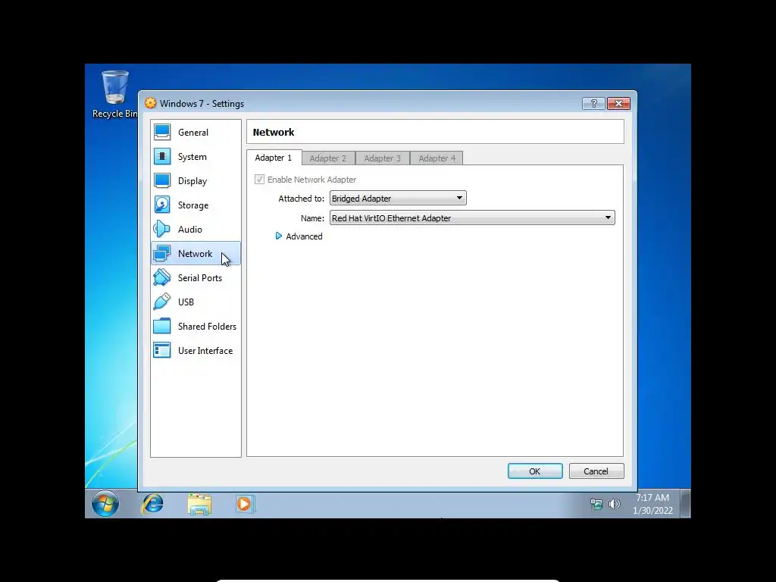Switch to Adapter 1 tab

(x=274, y=158)
